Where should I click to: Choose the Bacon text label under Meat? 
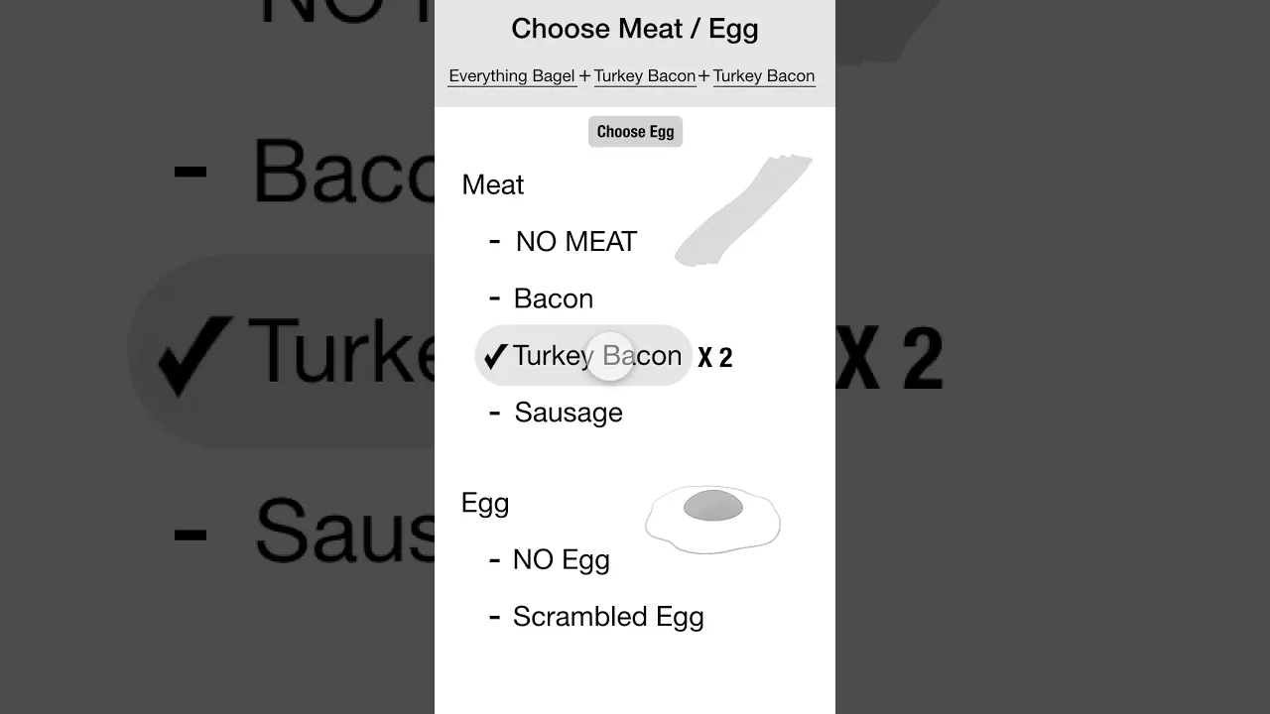pos(554,298)
